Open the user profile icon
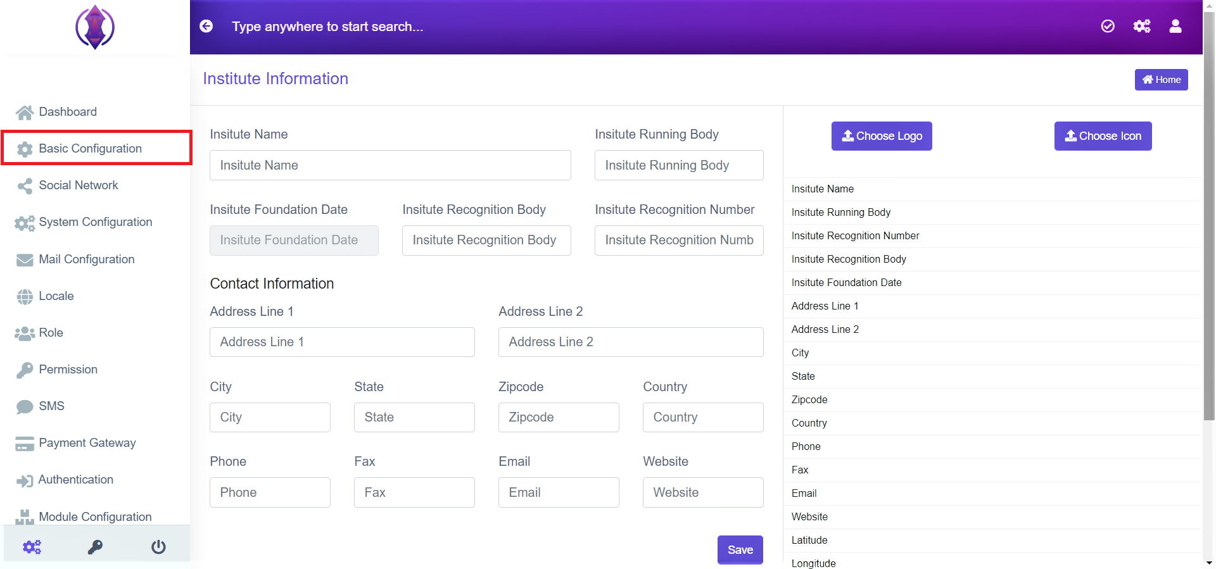The width and height of the screenshot is (1216, 569). click(1175, 26)
